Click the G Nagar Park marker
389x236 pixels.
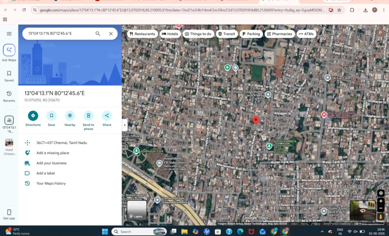(x=136, y=151)
